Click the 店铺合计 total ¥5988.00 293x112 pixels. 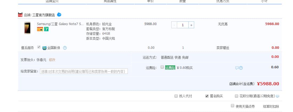268,84
